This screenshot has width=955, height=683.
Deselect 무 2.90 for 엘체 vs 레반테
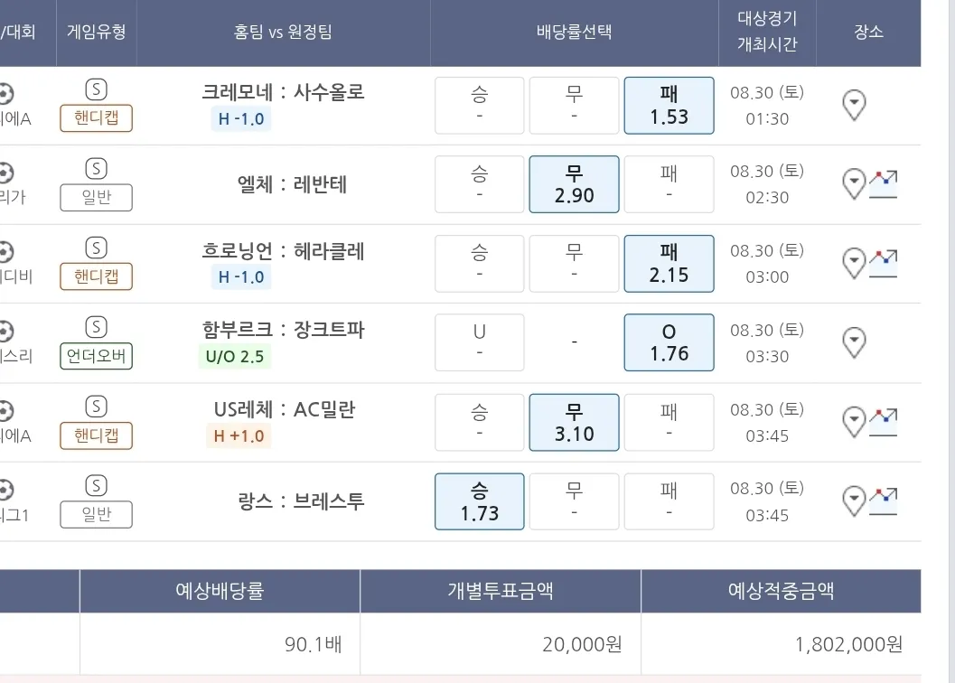point(574,184)
